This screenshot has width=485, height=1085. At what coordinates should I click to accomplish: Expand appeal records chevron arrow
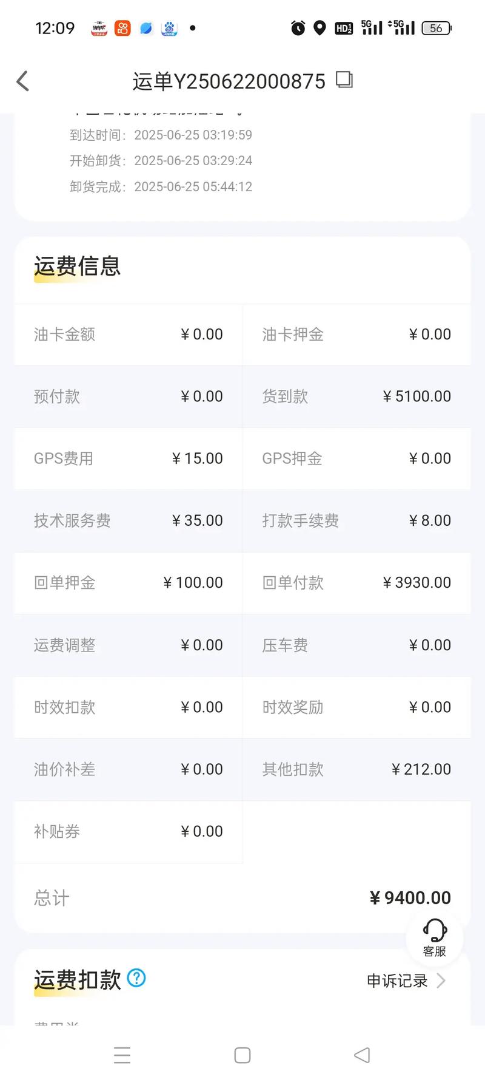click(x=441, y=981)
